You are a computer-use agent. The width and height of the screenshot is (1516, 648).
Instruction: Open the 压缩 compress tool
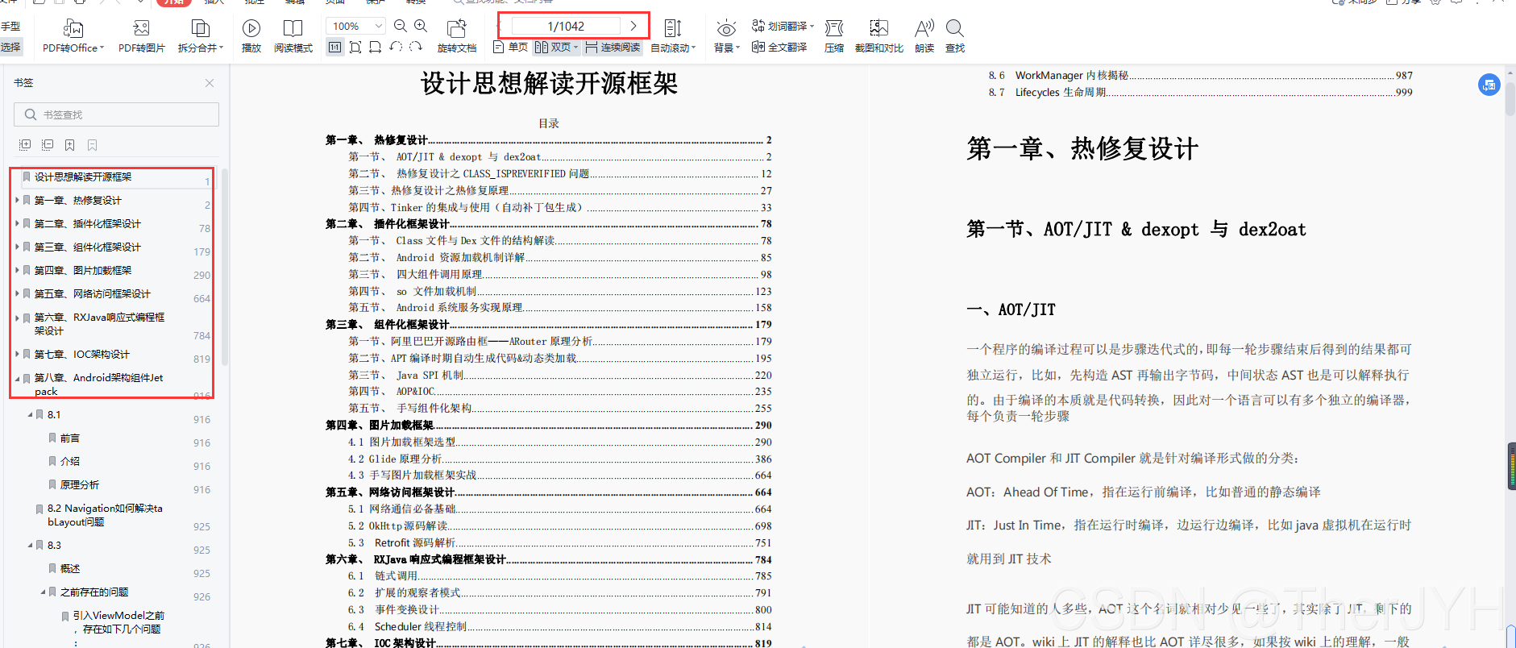pyautogui.click(x=834, y=29)
